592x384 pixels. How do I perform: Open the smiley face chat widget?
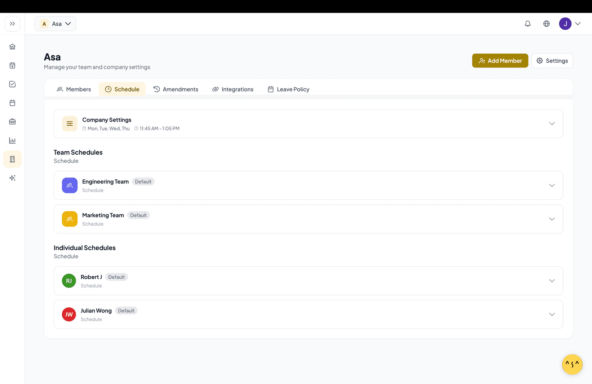572,364
